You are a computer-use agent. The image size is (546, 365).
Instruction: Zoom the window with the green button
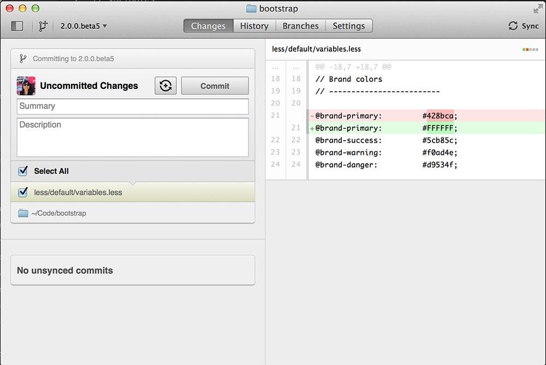pyautogui.click(x=35, y=8)
